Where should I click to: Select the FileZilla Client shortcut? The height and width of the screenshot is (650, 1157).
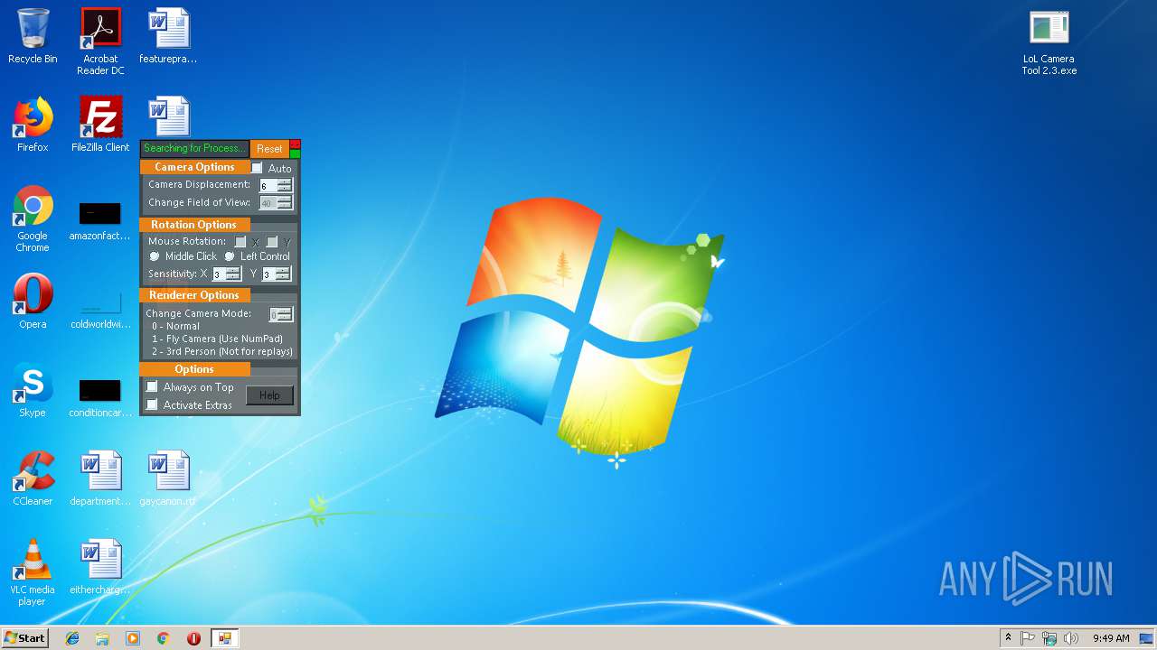(100, 125)
